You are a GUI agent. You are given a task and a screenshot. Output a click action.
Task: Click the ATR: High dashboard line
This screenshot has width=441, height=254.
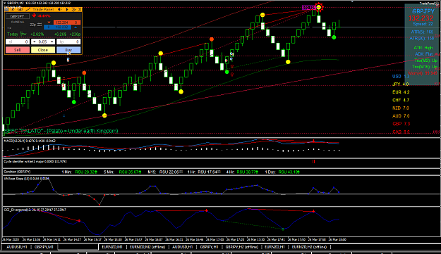(x=423, y=48)
